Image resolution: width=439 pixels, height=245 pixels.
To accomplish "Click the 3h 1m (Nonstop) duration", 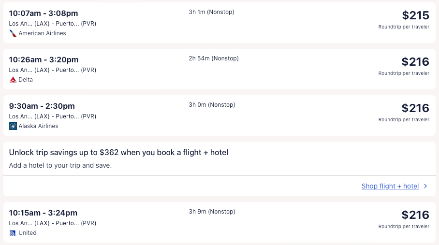I will (x=211, y=12).
